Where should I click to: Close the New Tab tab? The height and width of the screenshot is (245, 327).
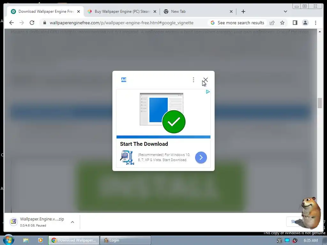pyautogui.click(x=231, y=11)
